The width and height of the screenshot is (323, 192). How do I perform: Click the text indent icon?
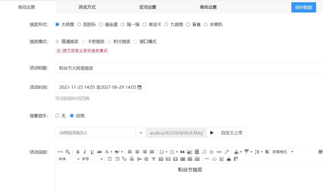267,152
